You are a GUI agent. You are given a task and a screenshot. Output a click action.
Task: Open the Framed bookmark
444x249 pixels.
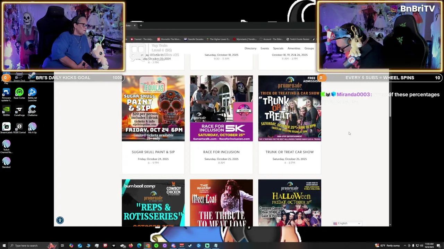tap(142, 39)
